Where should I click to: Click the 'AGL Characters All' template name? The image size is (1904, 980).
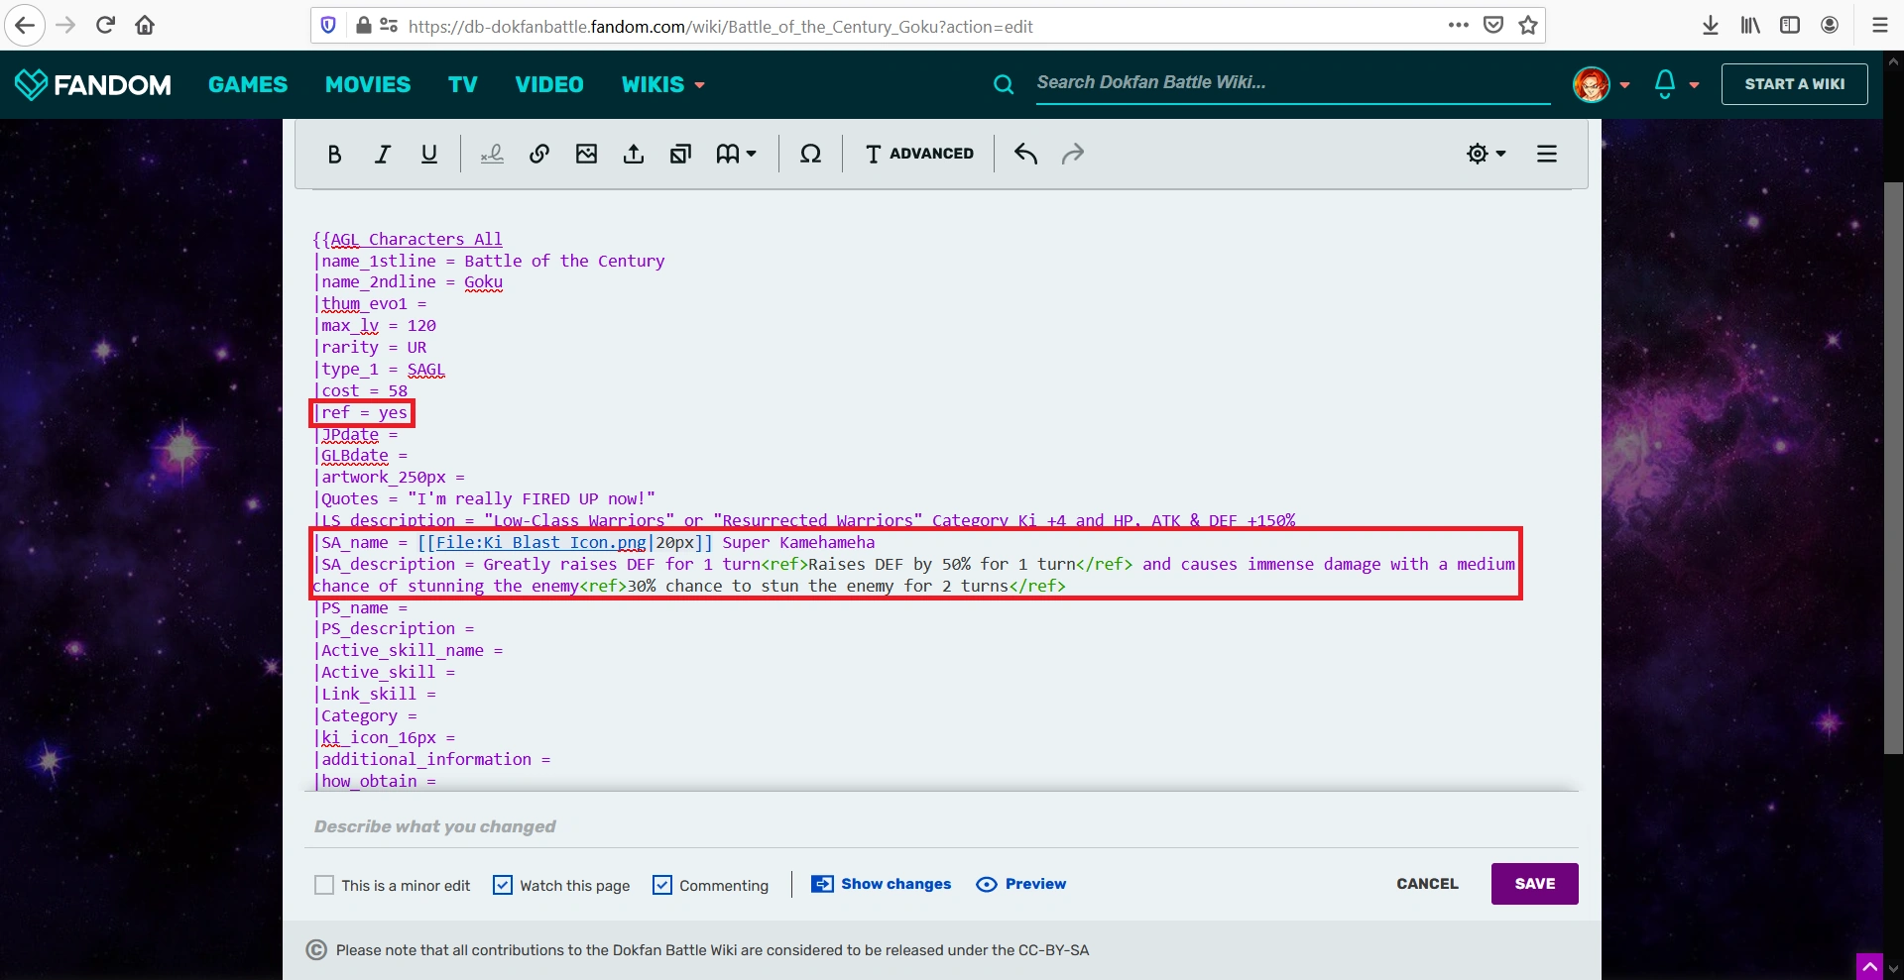(416, 240)
